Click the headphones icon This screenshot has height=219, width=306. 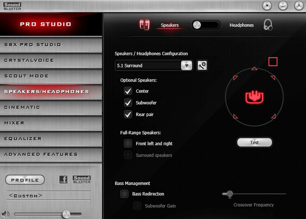tap(268, 25)
